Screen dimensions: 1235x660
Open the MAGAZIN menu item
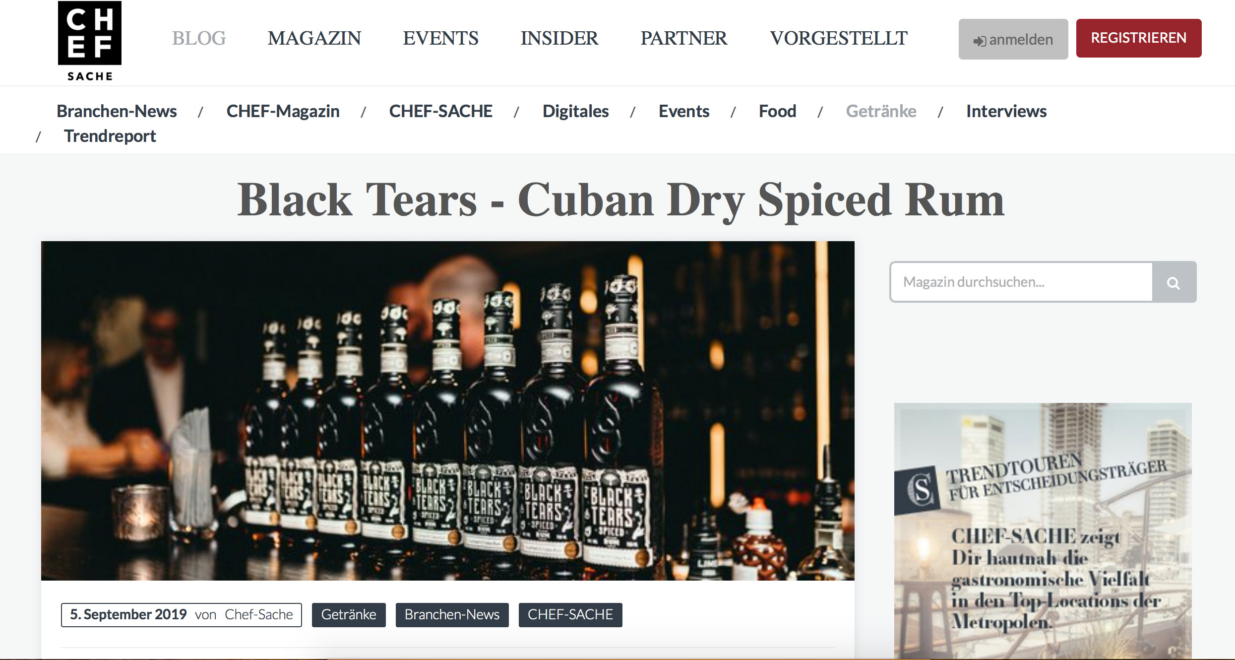(x=314, y=38)
